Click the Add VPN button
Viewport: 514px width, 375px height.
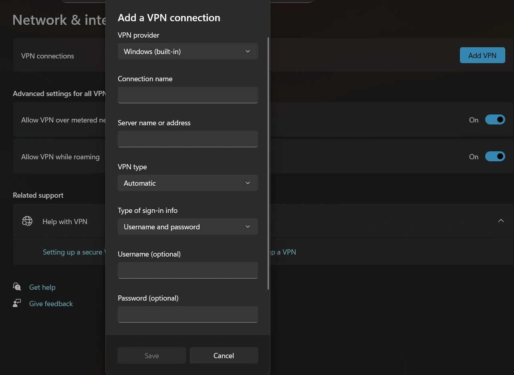pyautogui.click(x=482, y=55)
